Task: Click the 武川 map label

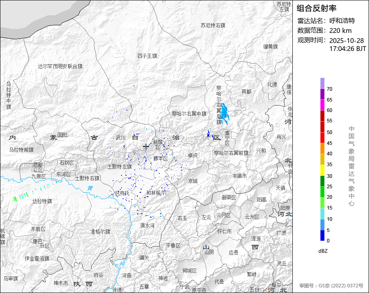Action: point(121,138)
